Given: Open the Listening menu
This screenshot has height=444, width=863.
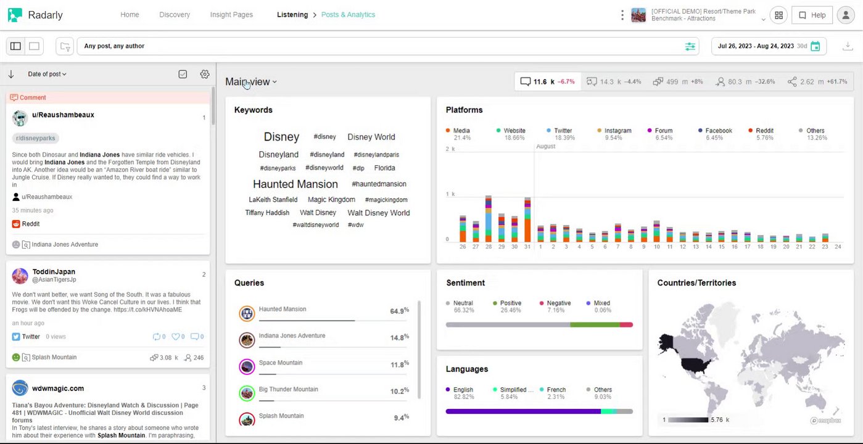Looking at the screenshot, I should point(292,15).
